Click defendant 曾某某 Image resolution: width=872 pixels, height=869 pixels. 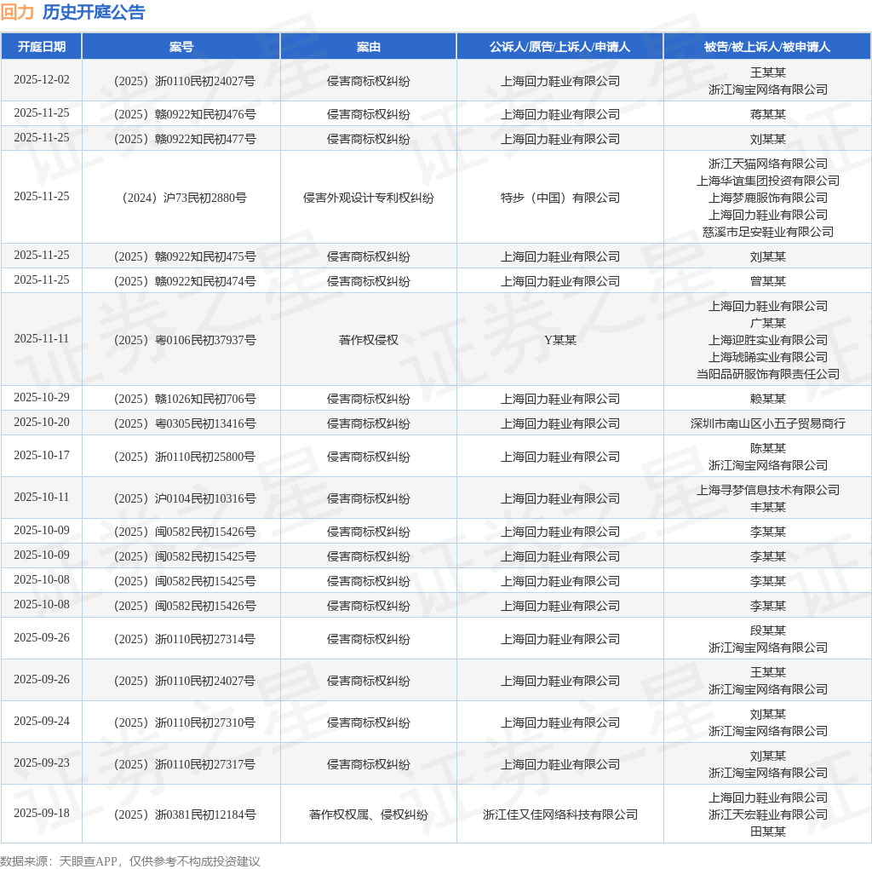[768, 281]
